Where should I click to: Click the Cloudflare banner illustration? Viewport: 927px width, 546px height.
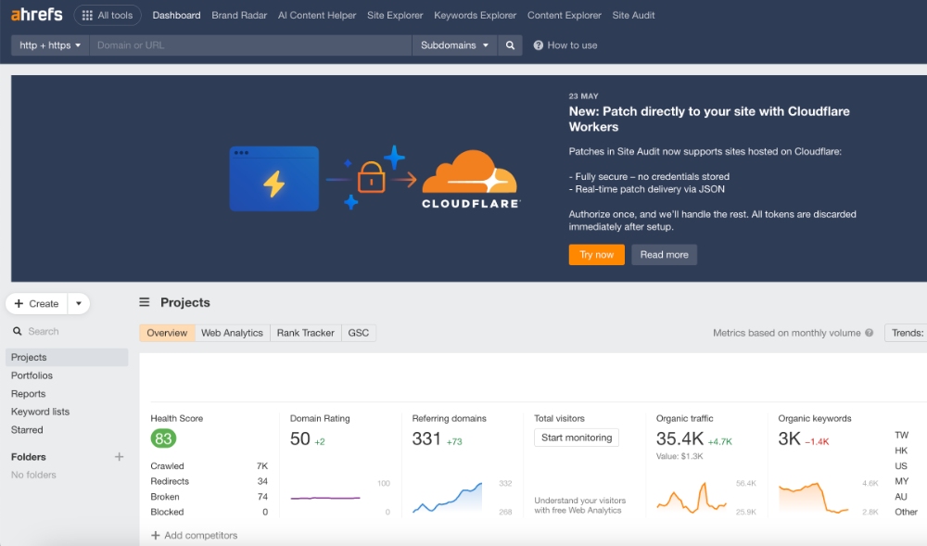(x=375, y=179)
